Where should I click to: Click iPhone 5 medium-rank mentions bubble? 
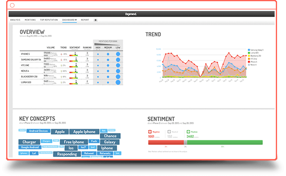tap(108, 54)
